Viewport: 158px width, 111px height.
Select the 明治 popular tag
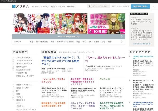[110, 42]
